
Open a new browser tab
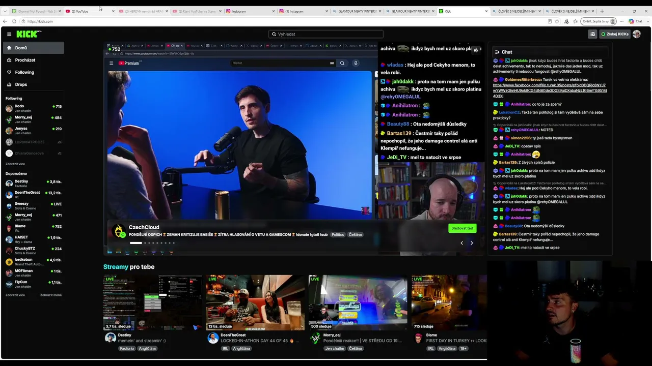tap(602, 11)
